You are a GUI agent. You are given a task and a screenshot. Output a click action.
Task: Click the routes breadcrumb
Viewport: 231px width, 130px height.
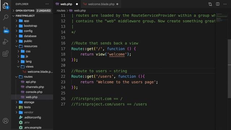(61, 10)
